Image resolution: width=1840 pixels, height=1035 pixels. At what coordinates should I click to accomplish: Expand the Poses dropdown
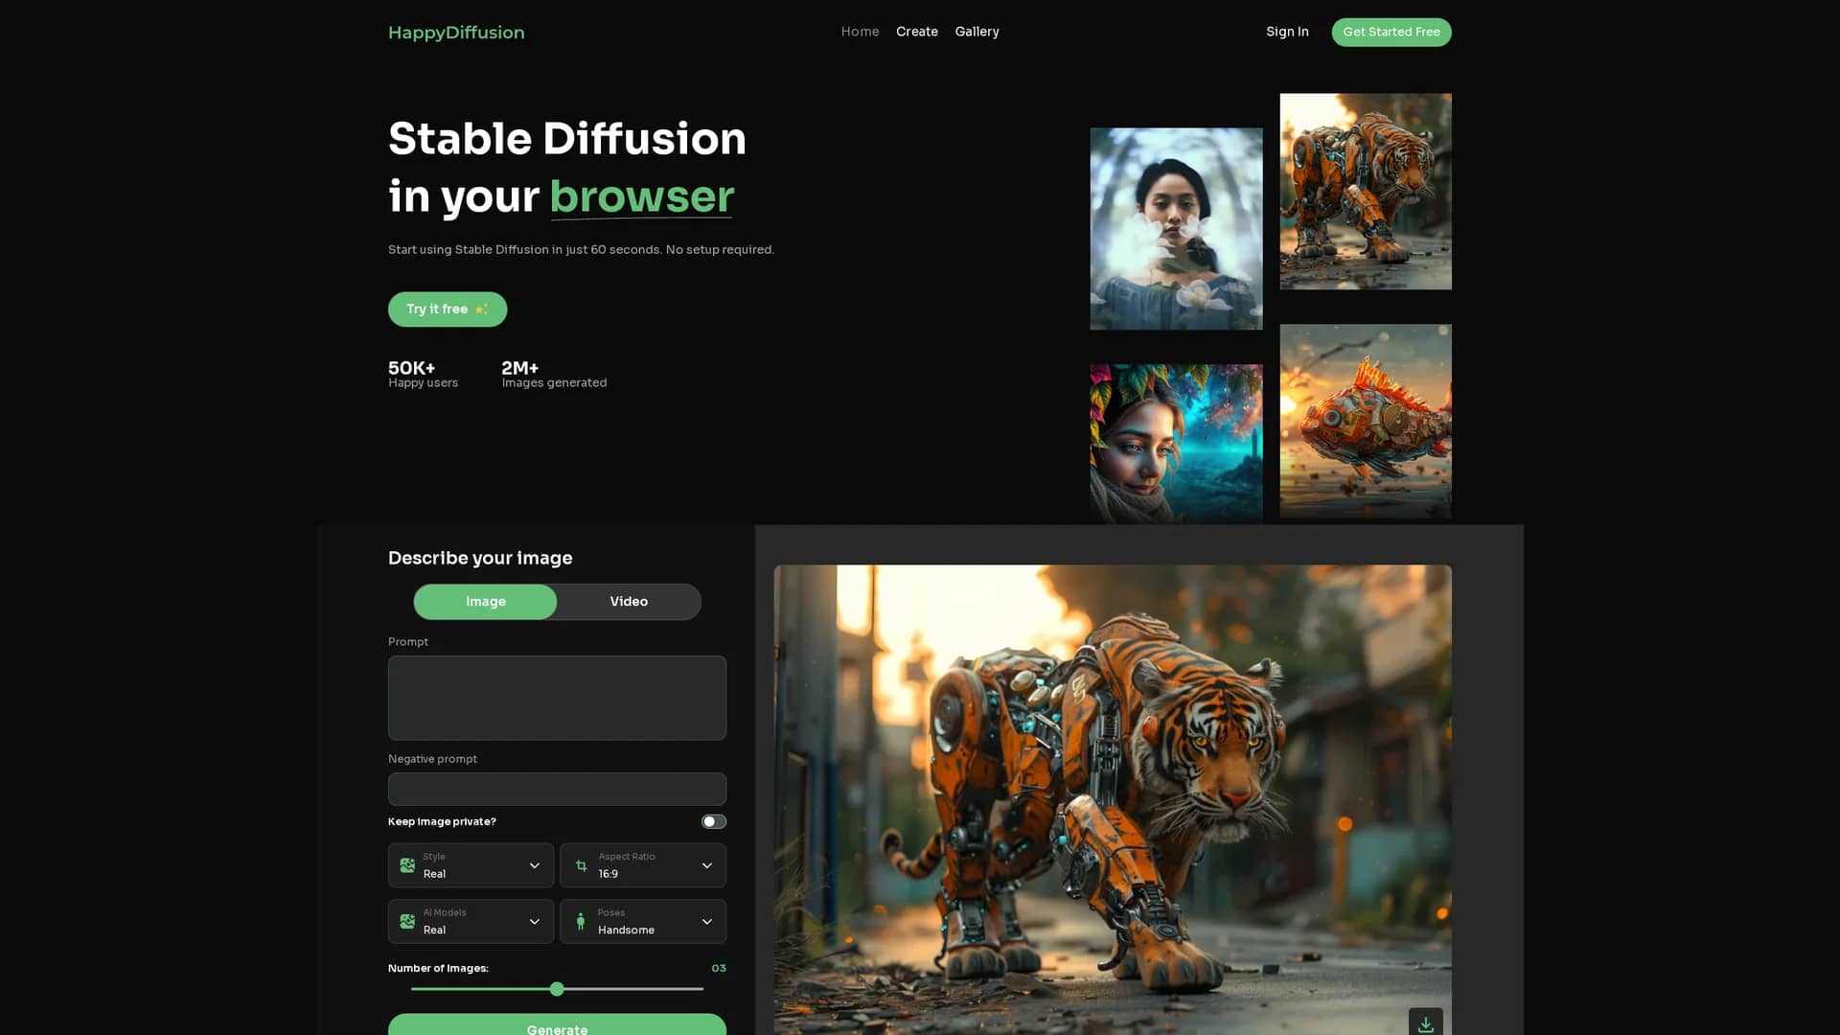(x=643, y=921)
